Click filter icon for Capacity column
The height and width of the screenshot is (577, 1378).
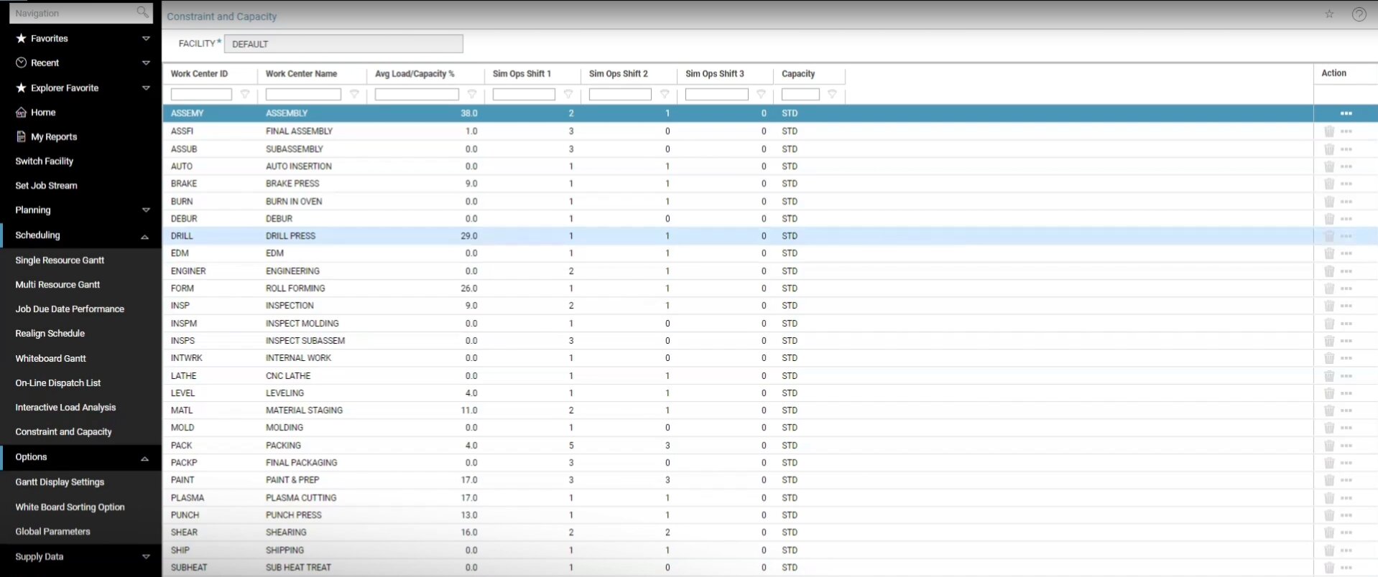(x=832, y=94)
